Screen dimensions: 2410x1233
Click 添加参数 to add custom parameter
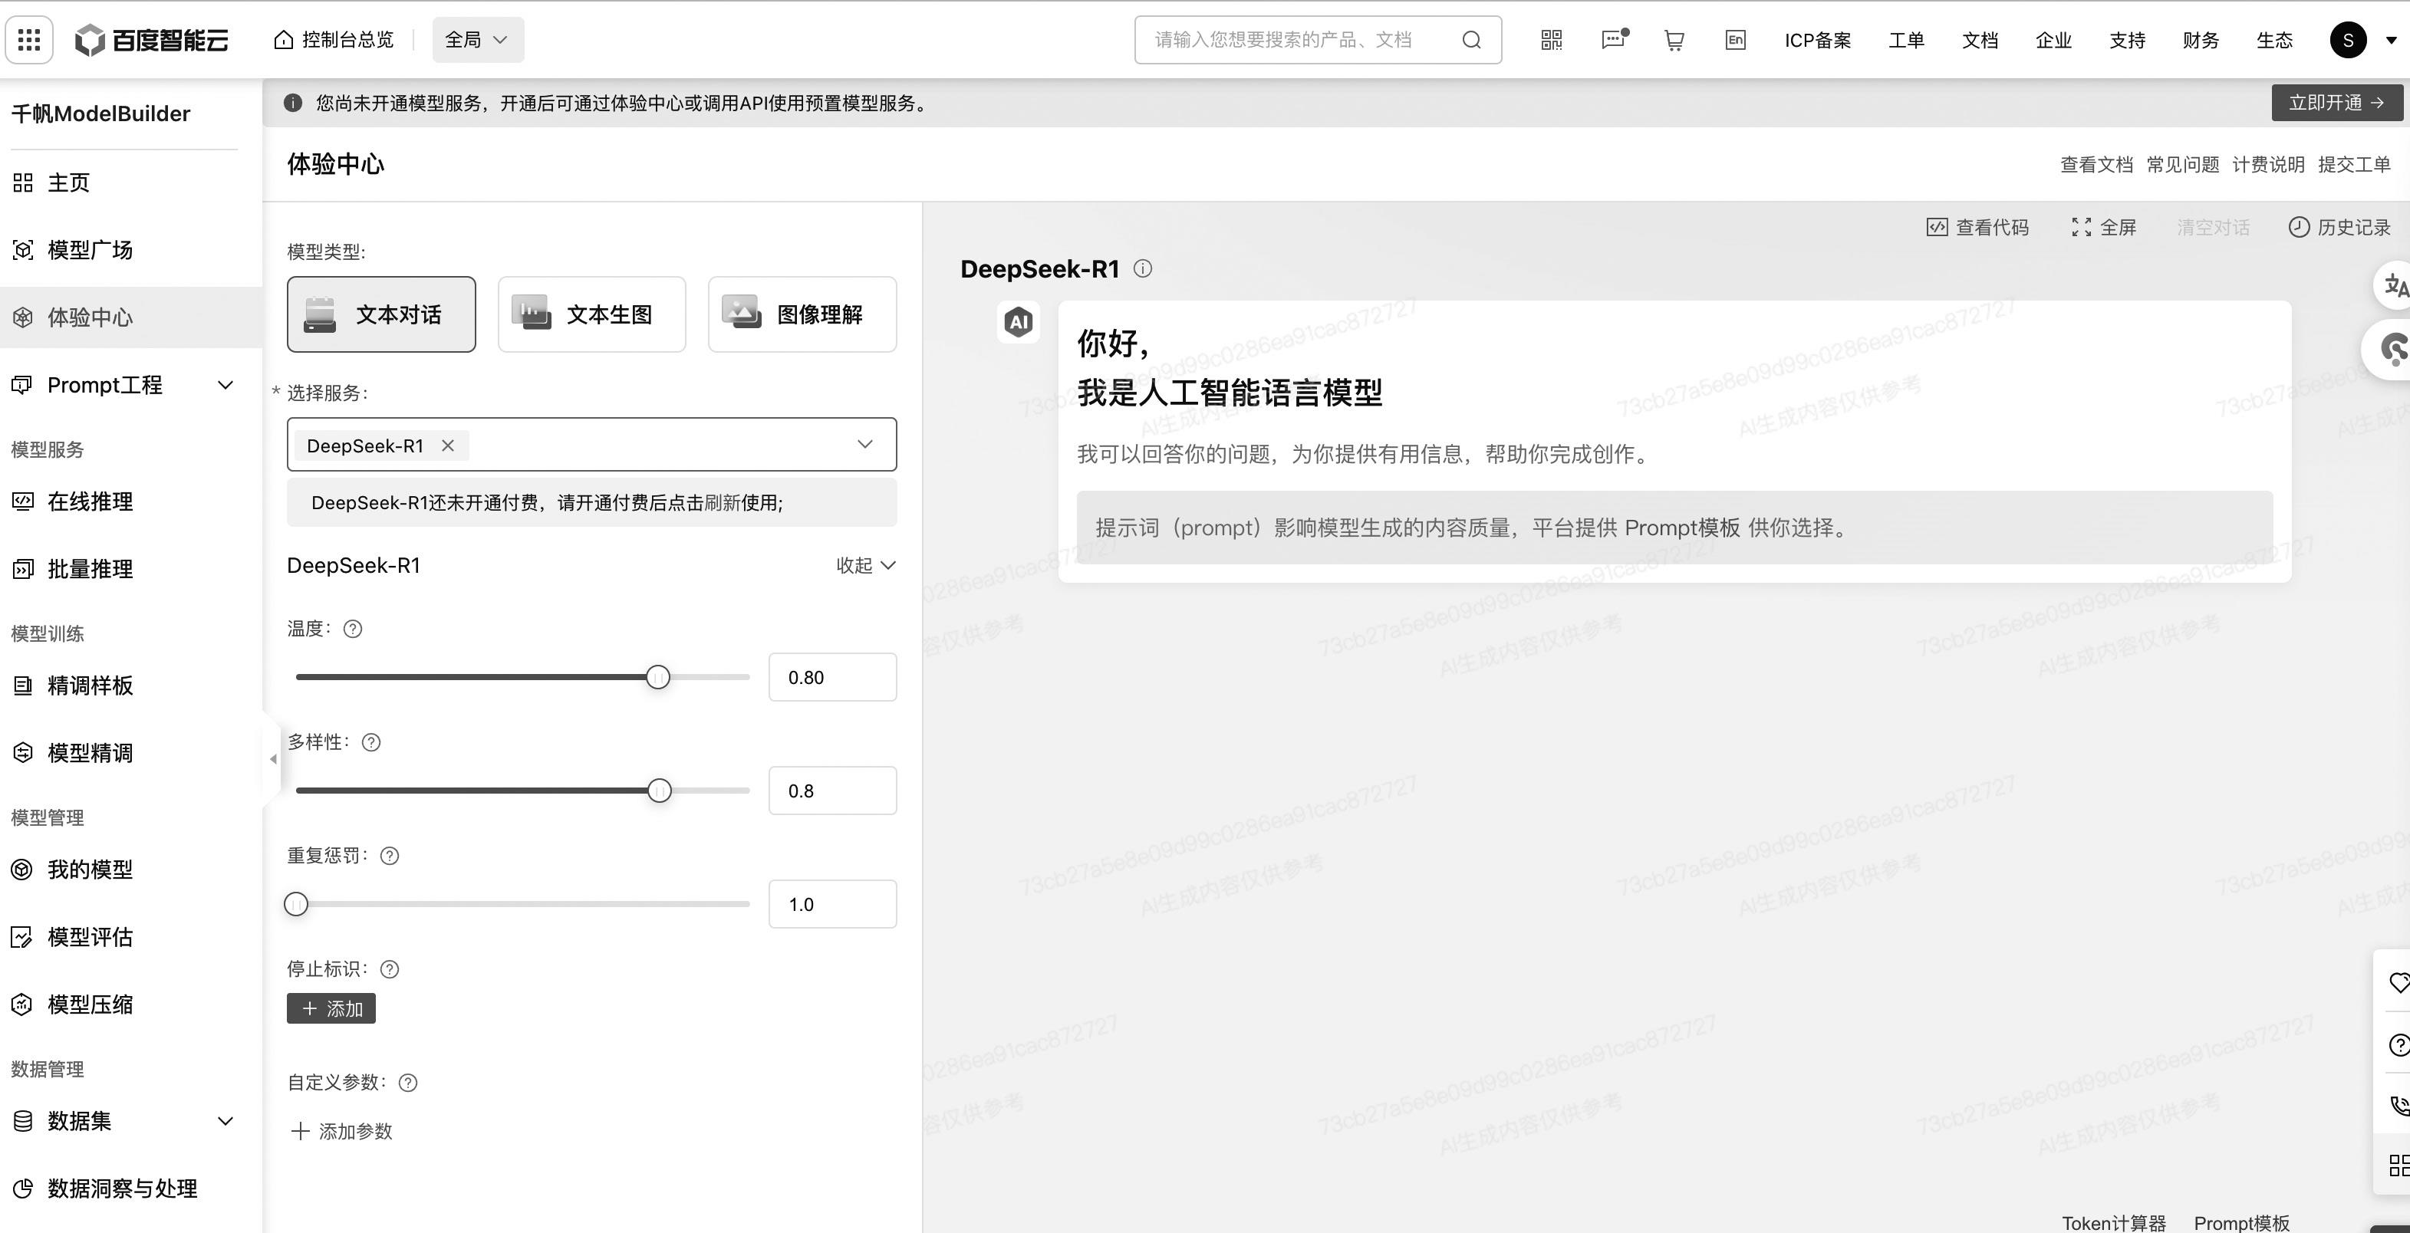tap(341, 1131)
